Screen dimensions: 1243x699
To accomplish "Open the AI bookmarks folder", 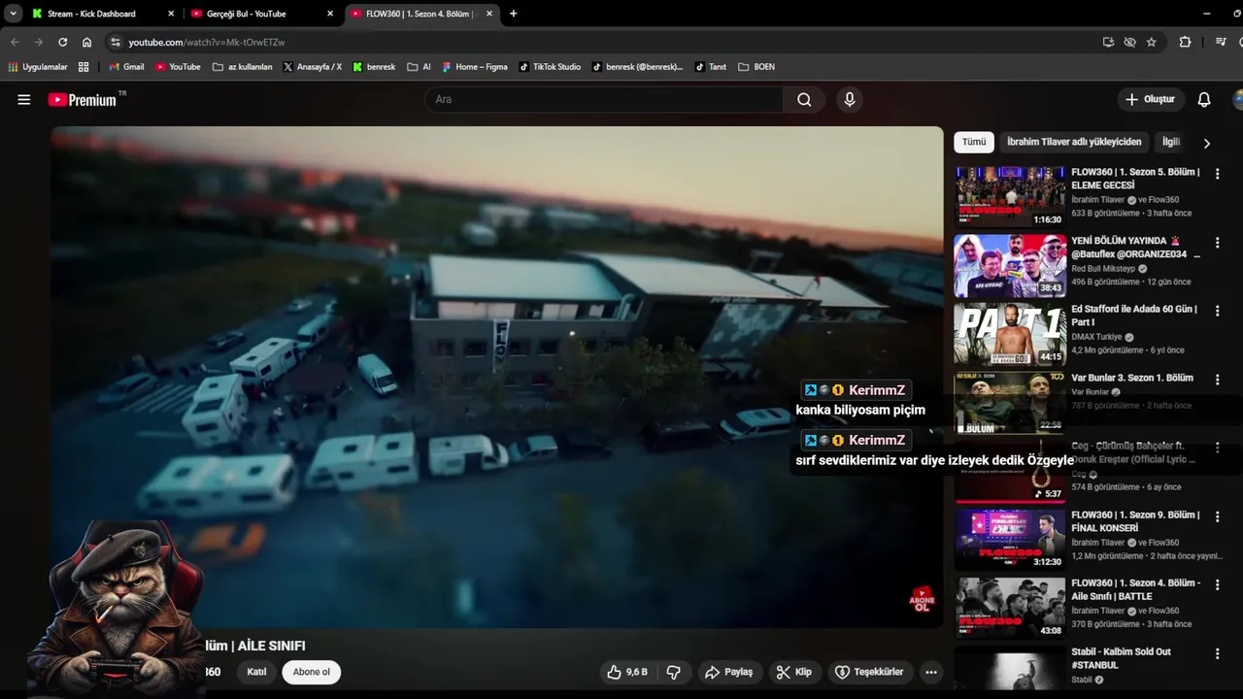I will pos(420,67).
